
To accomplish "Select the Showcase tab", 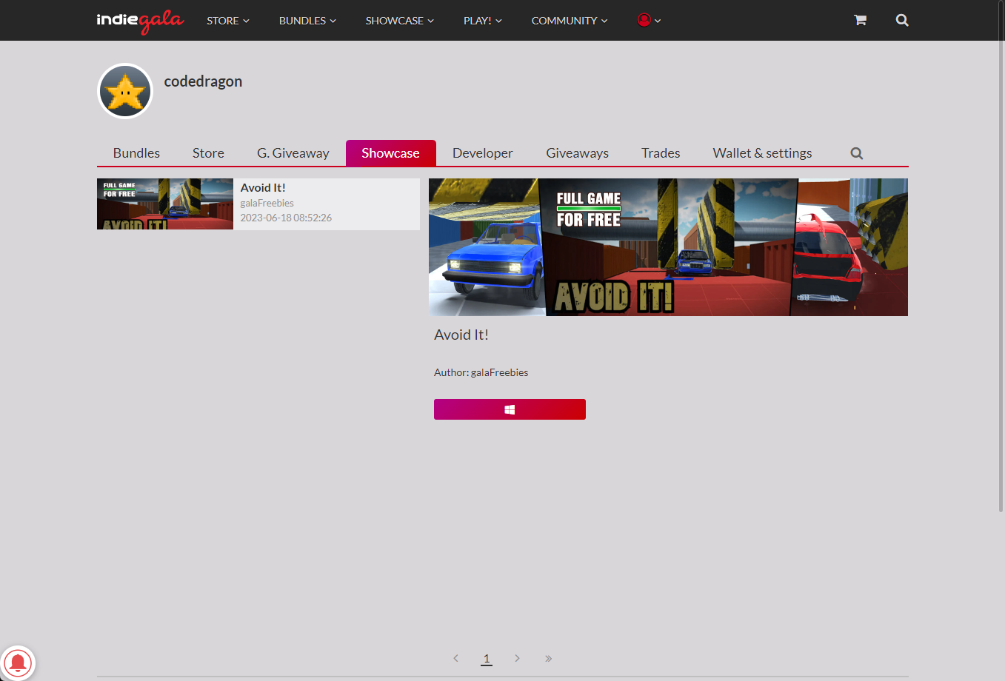I will (x=391, y=153).
